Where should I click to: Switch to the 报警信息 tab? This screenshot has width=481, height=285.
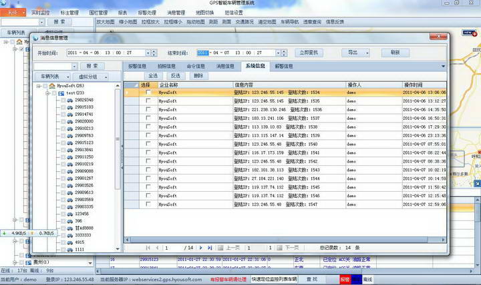(137, 67)
